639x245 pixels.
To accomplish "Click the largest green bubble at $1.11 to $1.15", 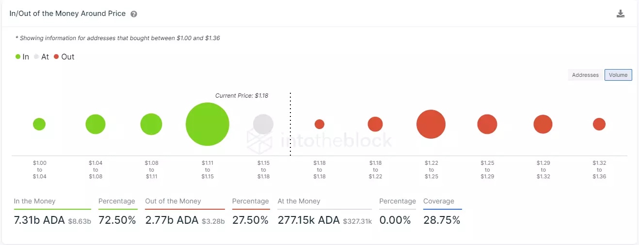I will click(207, 124).
